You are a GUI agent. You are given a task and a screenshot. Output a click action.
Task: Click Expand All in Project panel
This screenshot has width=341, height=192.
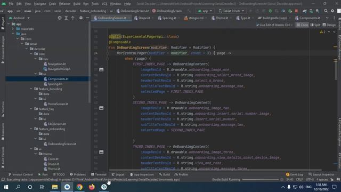click(x=66, y=18)
